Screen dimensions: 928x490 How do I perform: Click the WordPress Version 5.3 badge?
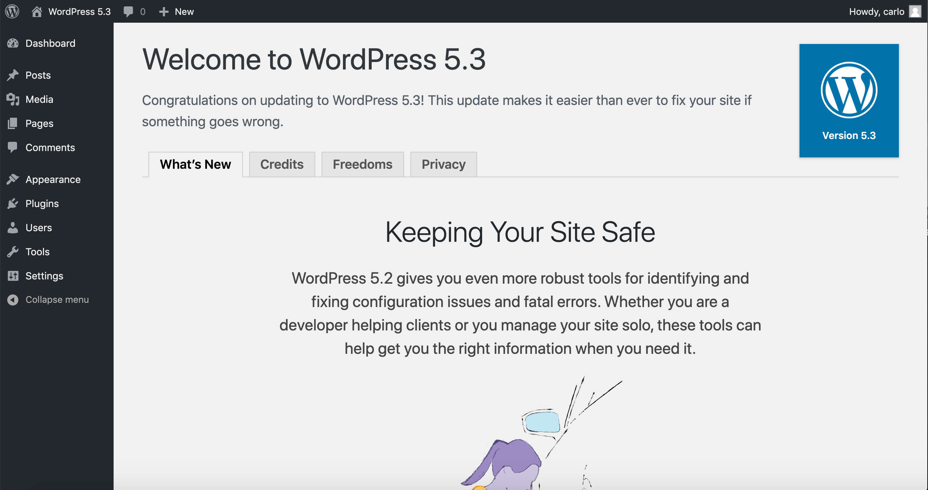click(849, 100)
